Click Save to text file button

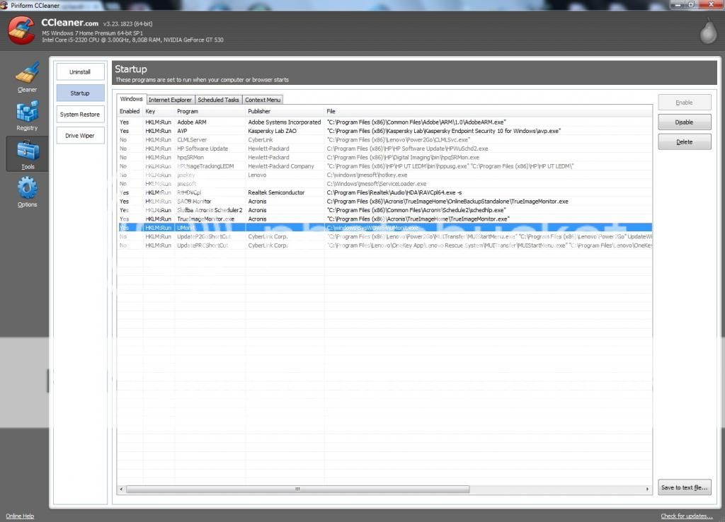685,487
